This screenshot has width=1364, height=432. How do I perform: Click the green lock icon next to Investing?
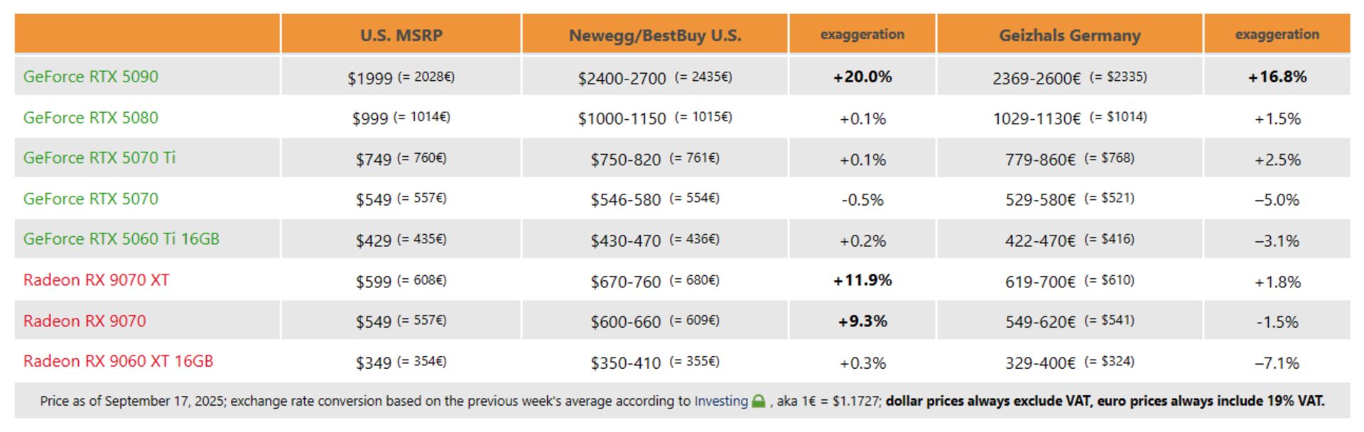758,401
